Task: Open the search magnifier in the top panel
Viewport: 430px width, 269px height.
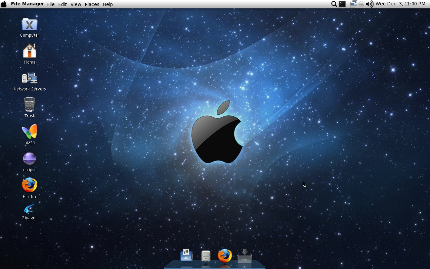Action: coord(334,4)
